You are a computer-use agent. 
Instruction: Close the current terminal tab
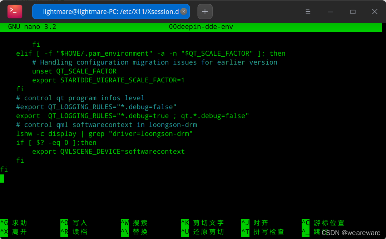pos(183,11)
